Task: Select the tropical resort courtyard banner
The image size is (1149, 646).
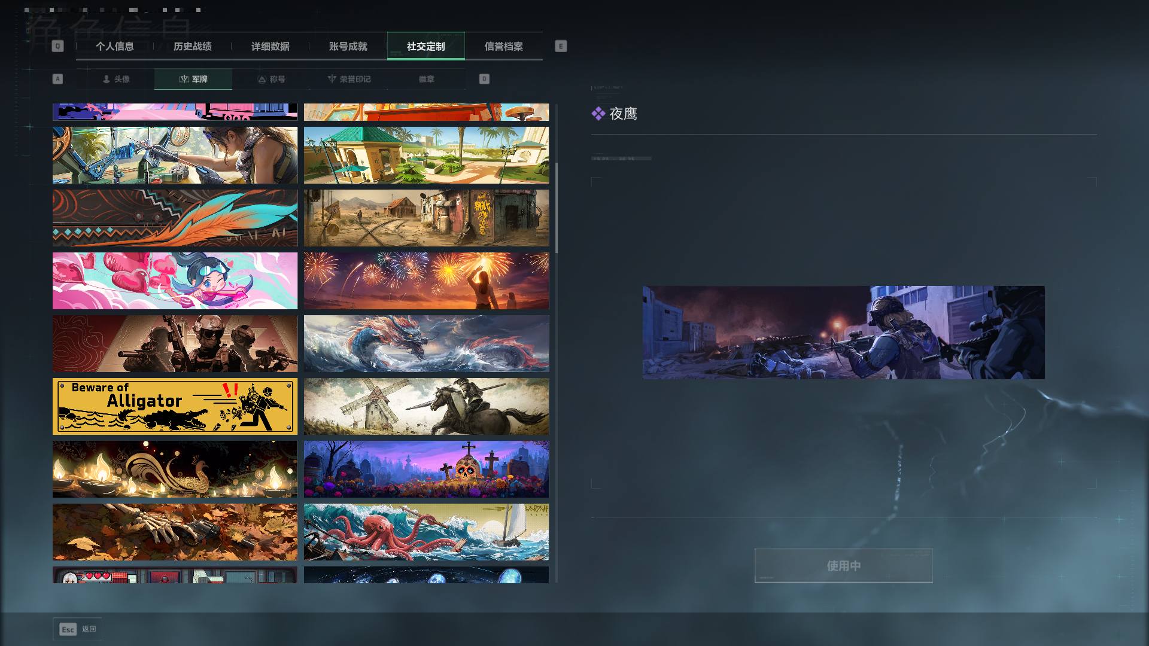Action: pos(426,155)
